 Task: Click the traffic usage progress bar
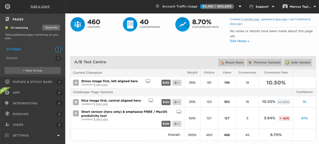click(217, 6)
